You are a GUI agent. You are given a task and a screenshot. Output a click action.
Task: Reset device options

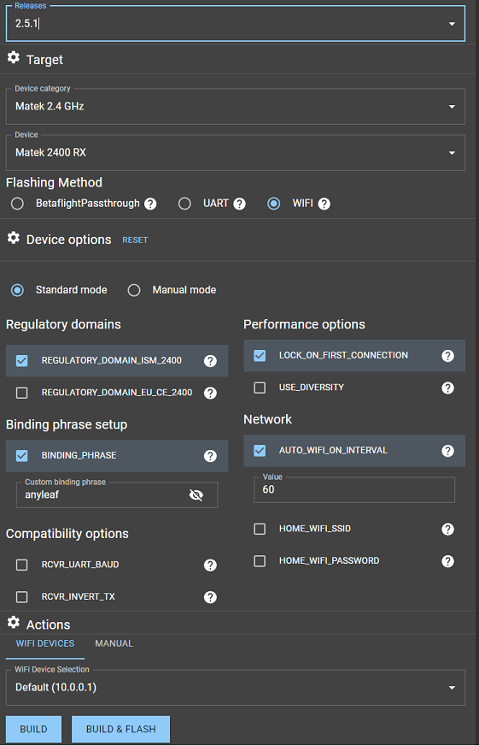click(x=135, y=240)
